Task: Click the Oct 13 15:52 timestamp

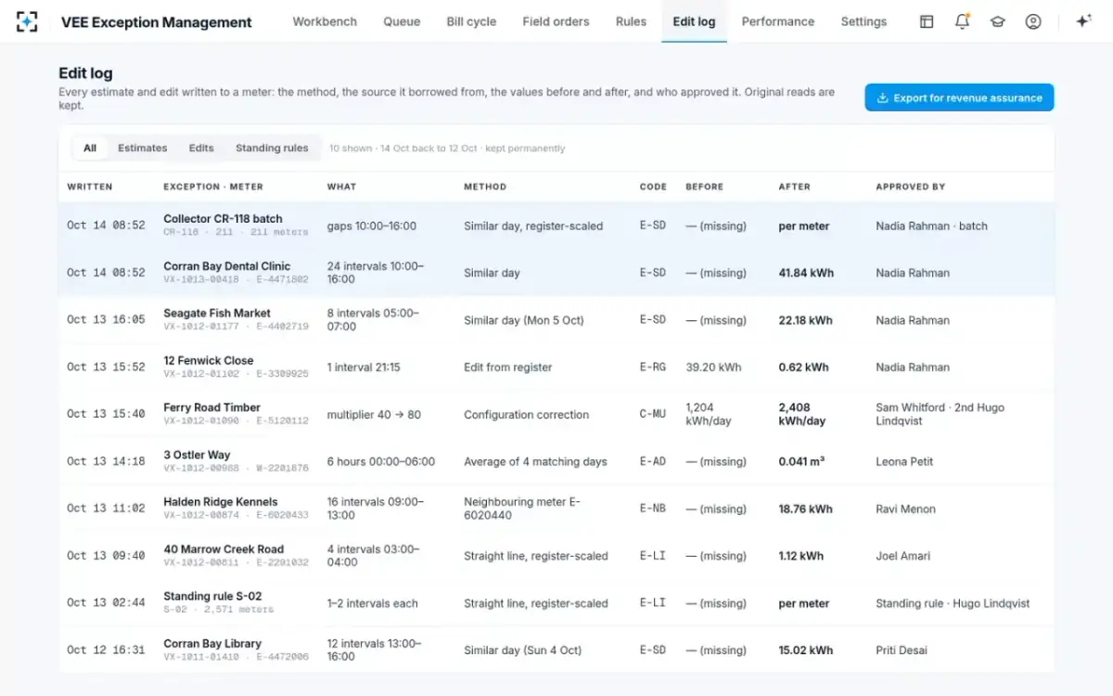Action: coord(106,367)
